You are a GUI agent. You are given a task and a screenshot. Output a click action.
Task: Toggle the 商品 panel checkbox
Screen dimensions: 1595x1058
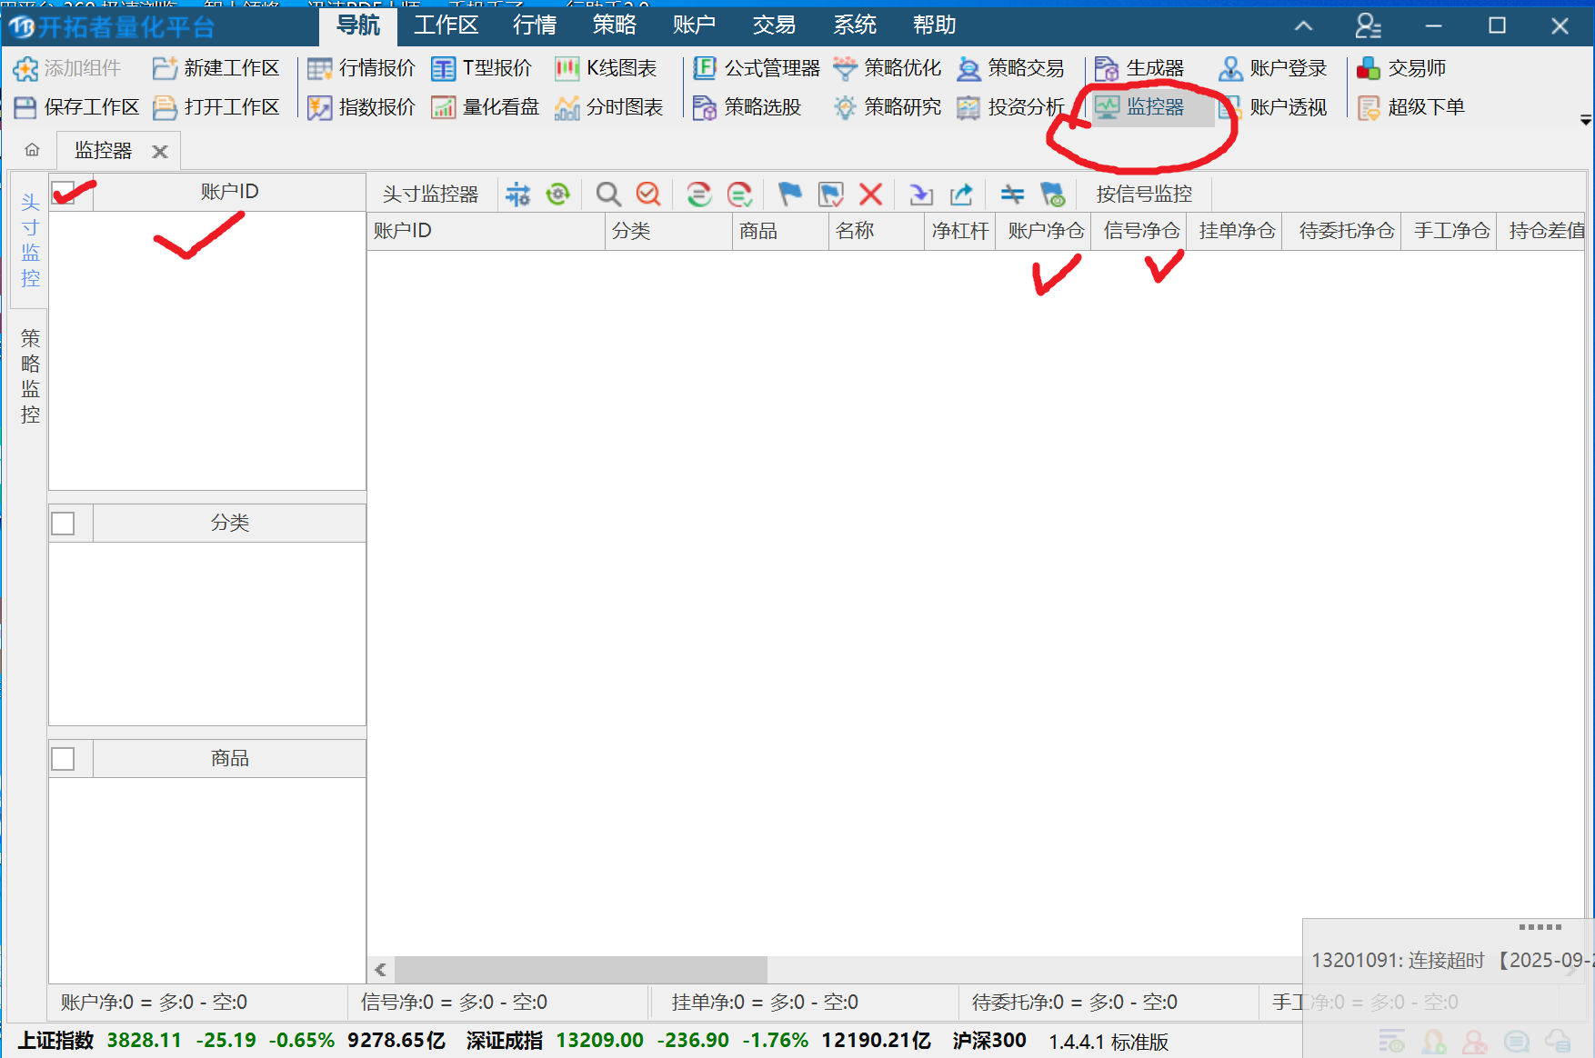pos(64,759)
